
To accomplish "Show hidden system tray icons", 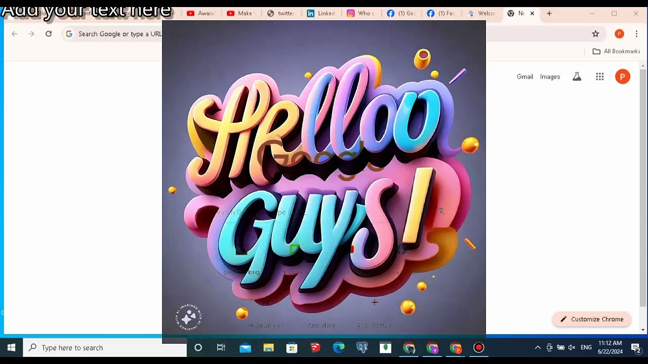I will click(538, 348).
